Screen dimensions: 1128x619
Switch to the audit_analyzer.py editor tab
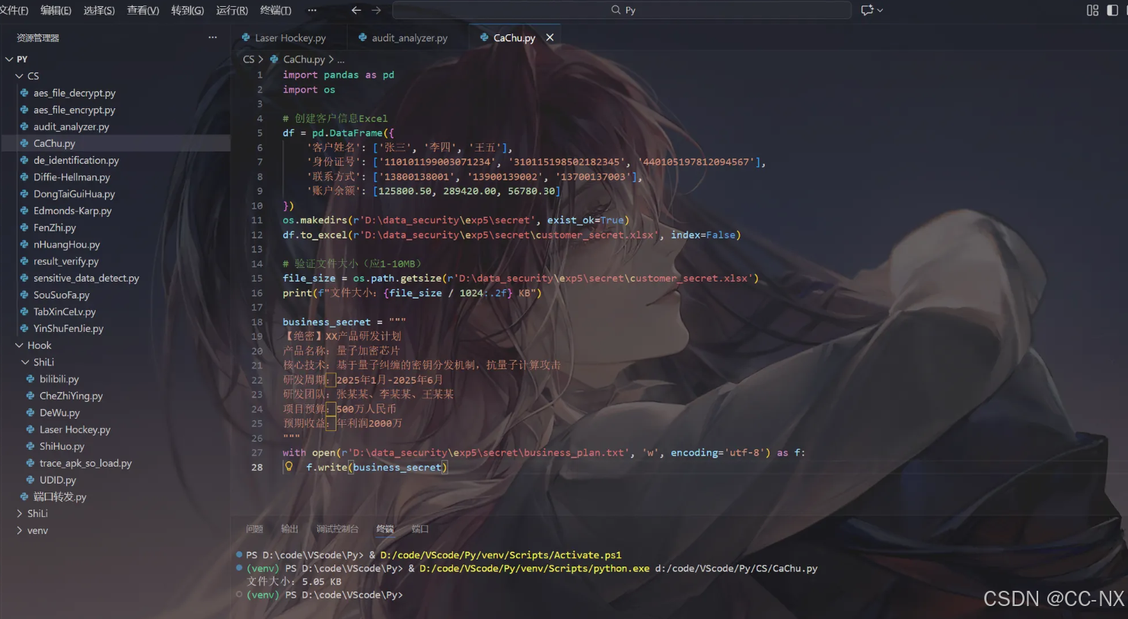[x=409, y=37]
